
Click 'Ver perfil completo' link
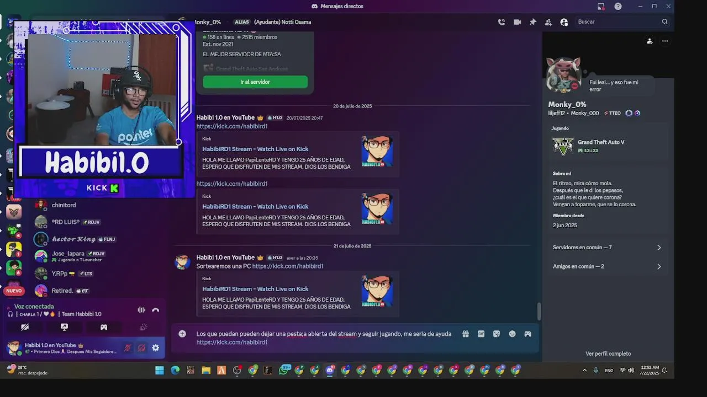(608, 353)
